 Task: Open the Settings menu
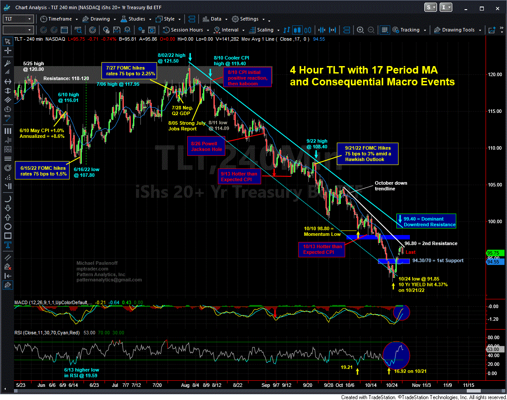click(245, 19)
